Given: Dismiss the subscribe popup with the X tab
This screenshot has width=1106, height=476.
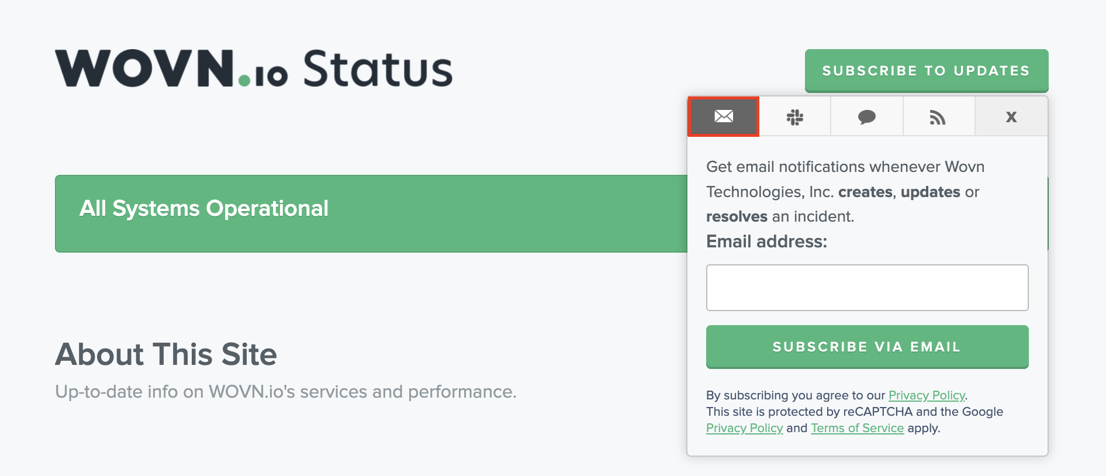Looking at the screenshot, I should click(x=1011, y=116).
